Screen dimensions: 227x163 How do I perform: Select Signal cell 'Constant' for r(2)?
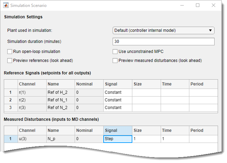(x=118, y=100)
